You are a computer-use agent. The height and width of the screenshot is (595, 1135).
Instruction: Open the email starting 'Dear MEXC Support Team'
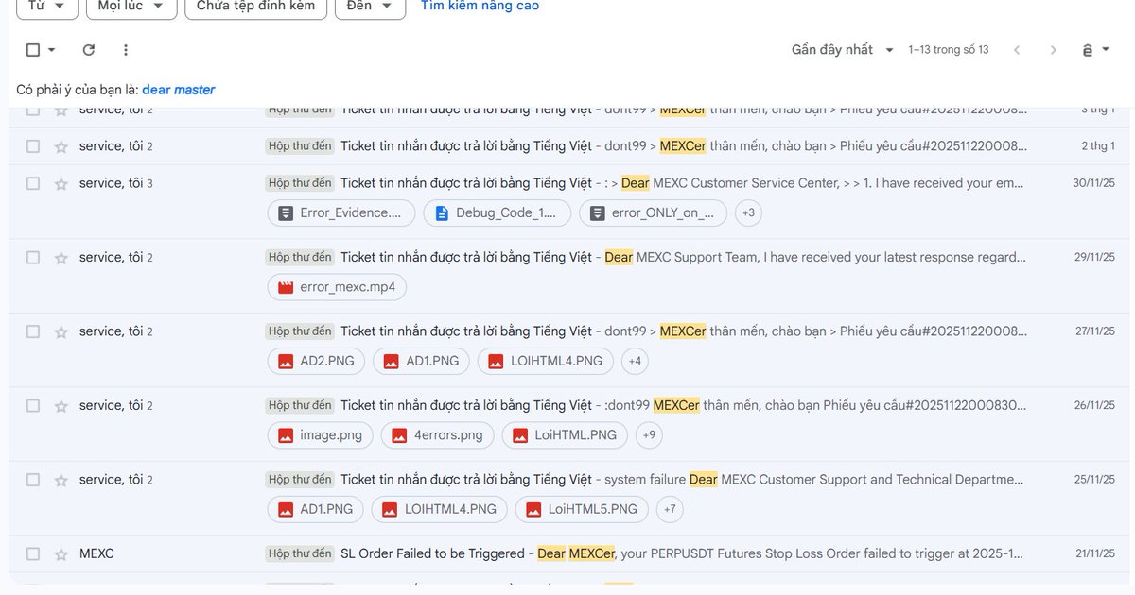point(567,276)
